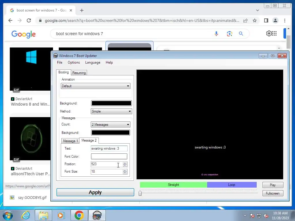295x221 pixels.
Task: Click the message Text input field
Action: 109,148
